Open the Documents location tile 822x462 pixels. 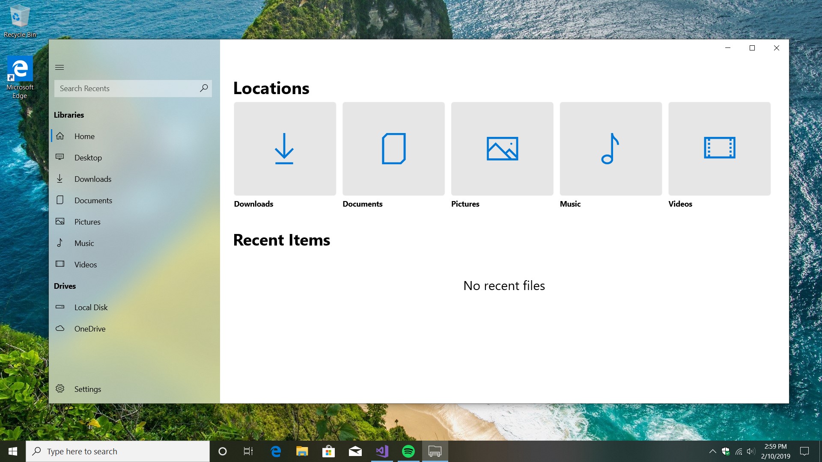tap(393, 149)
